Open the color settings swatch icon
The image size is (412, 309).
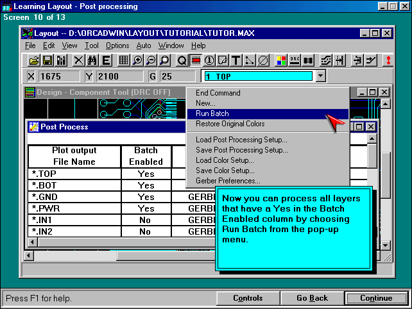coord(281,61)
